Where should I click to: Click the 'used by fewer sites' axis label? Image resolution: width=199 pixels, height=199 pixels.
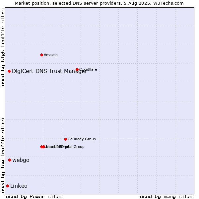coord(34,197)
